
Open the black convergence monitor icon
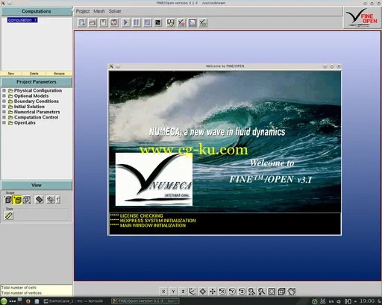(158, 22)
